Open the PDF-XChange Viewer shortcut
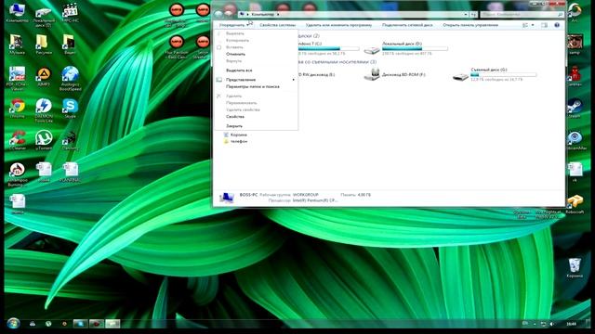The image size is (595, 334). point(17,79)
